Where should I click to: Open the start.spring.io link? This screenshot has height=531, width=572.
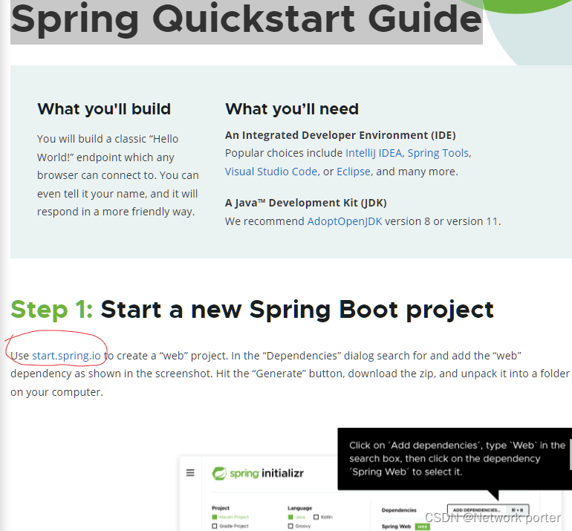coord(66,356)
